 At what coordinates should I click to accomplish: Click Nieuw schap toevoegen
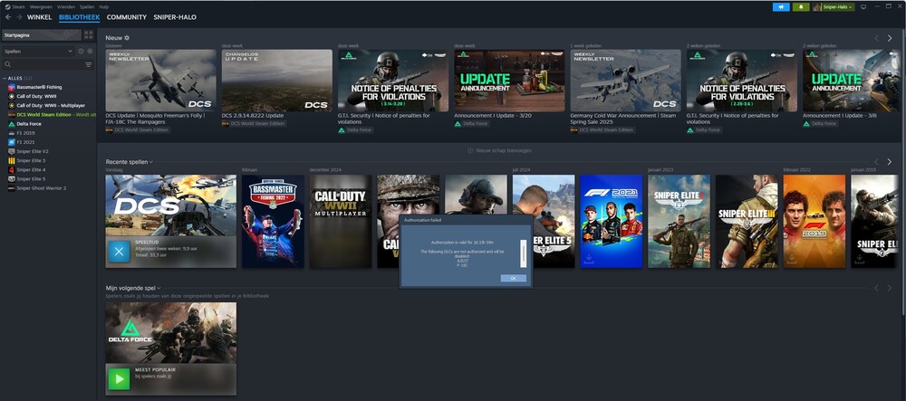pyautogui.click(x=499, y=150)
